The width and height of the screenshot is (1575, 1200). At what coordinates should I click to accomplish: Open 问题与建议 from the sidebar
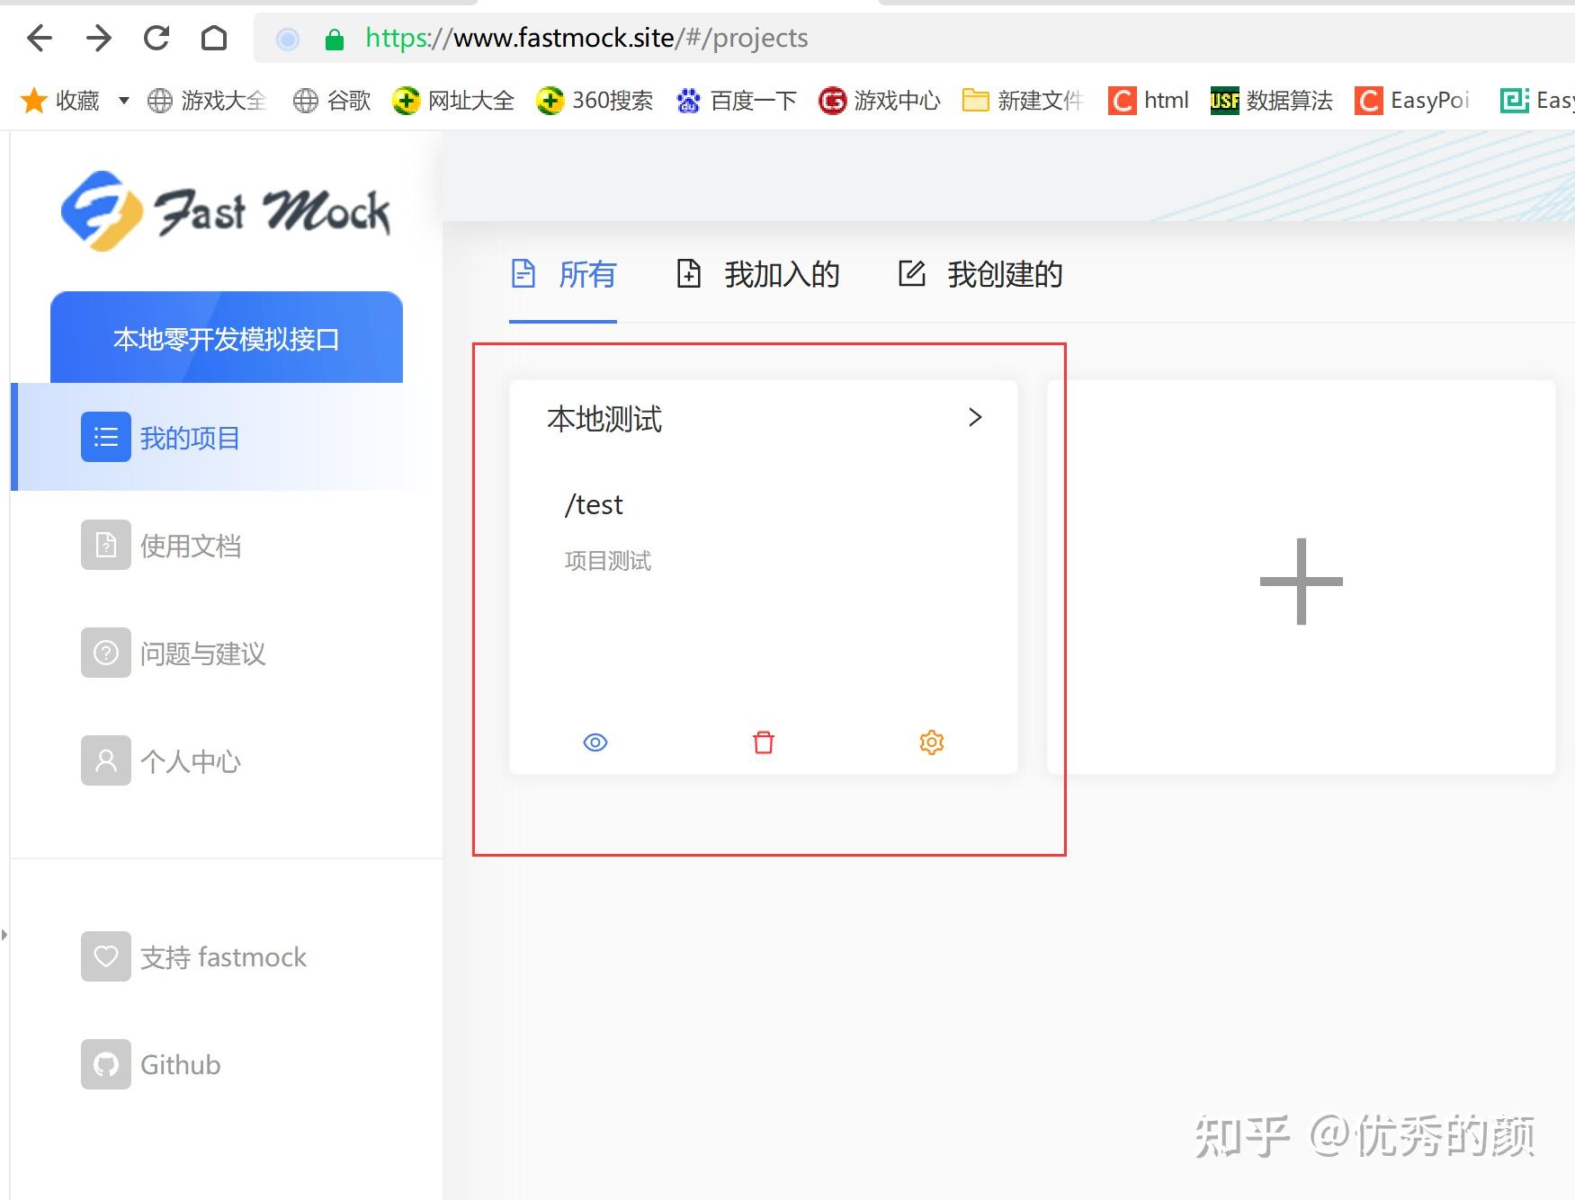[x=202, y=653]
